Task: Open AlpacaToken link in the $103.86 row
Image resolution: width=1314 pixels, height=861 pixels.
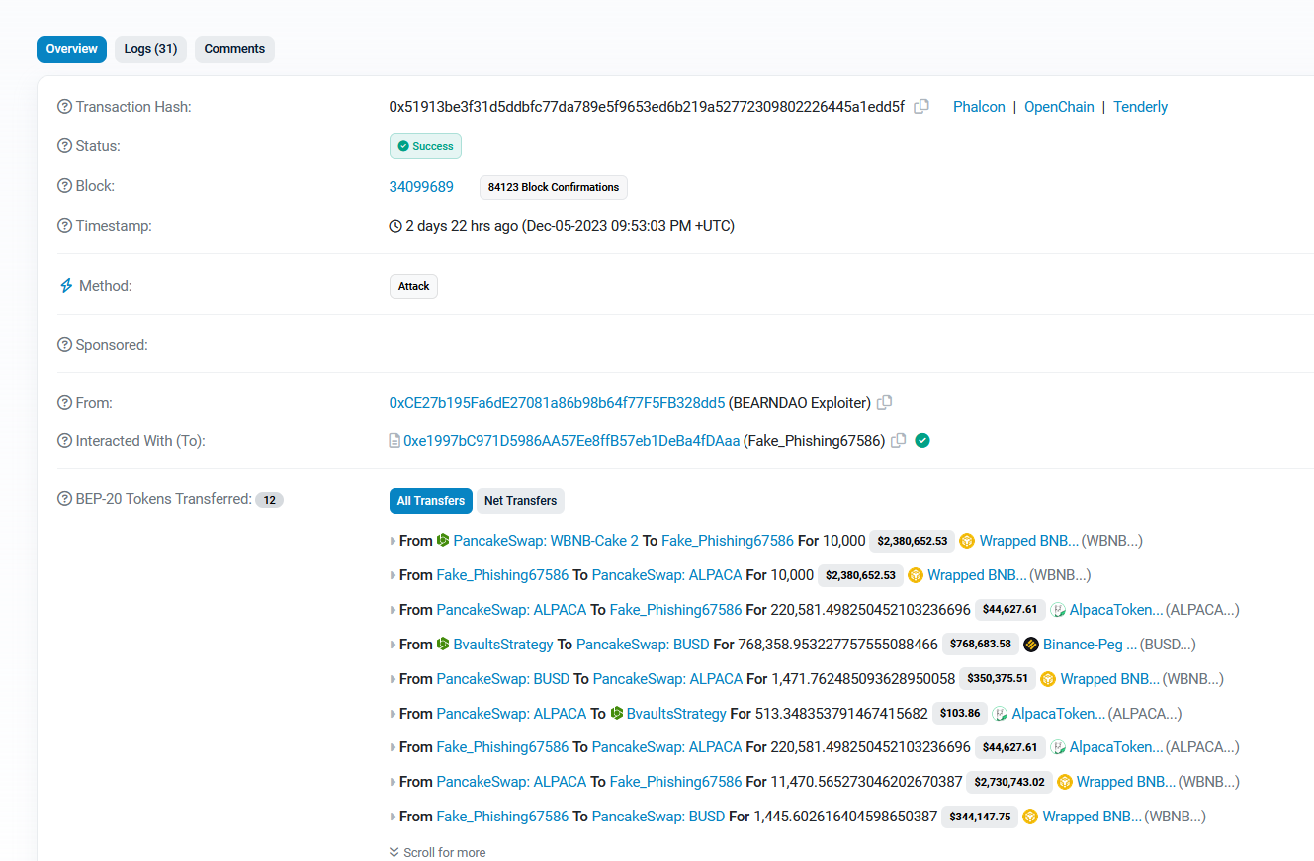Action: (1058, 714)
